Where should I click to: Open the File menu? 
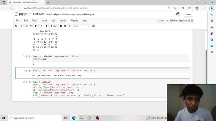18,21
